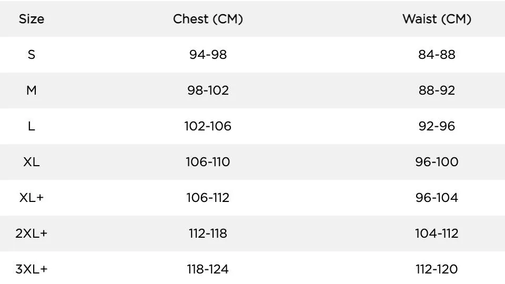Screen dimensions: 505x284
Task: Click chest value 102-106
Action: [x=208, y=126]
